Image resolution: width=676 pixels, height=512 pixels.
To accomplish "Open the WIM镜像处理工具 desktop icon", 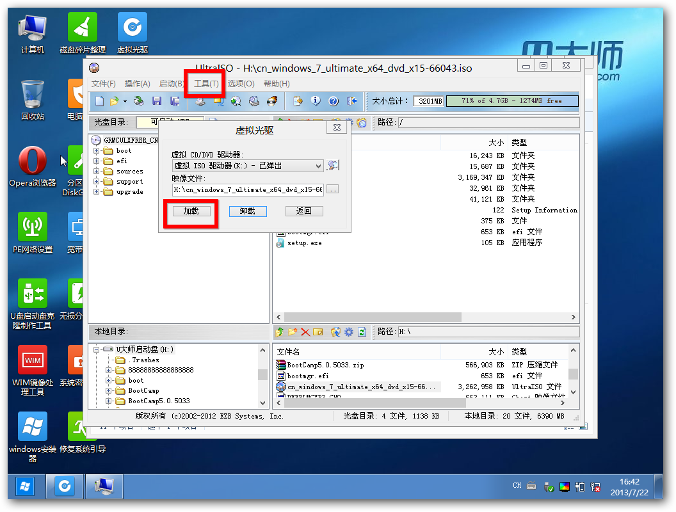I will click(x=33, y=371).
